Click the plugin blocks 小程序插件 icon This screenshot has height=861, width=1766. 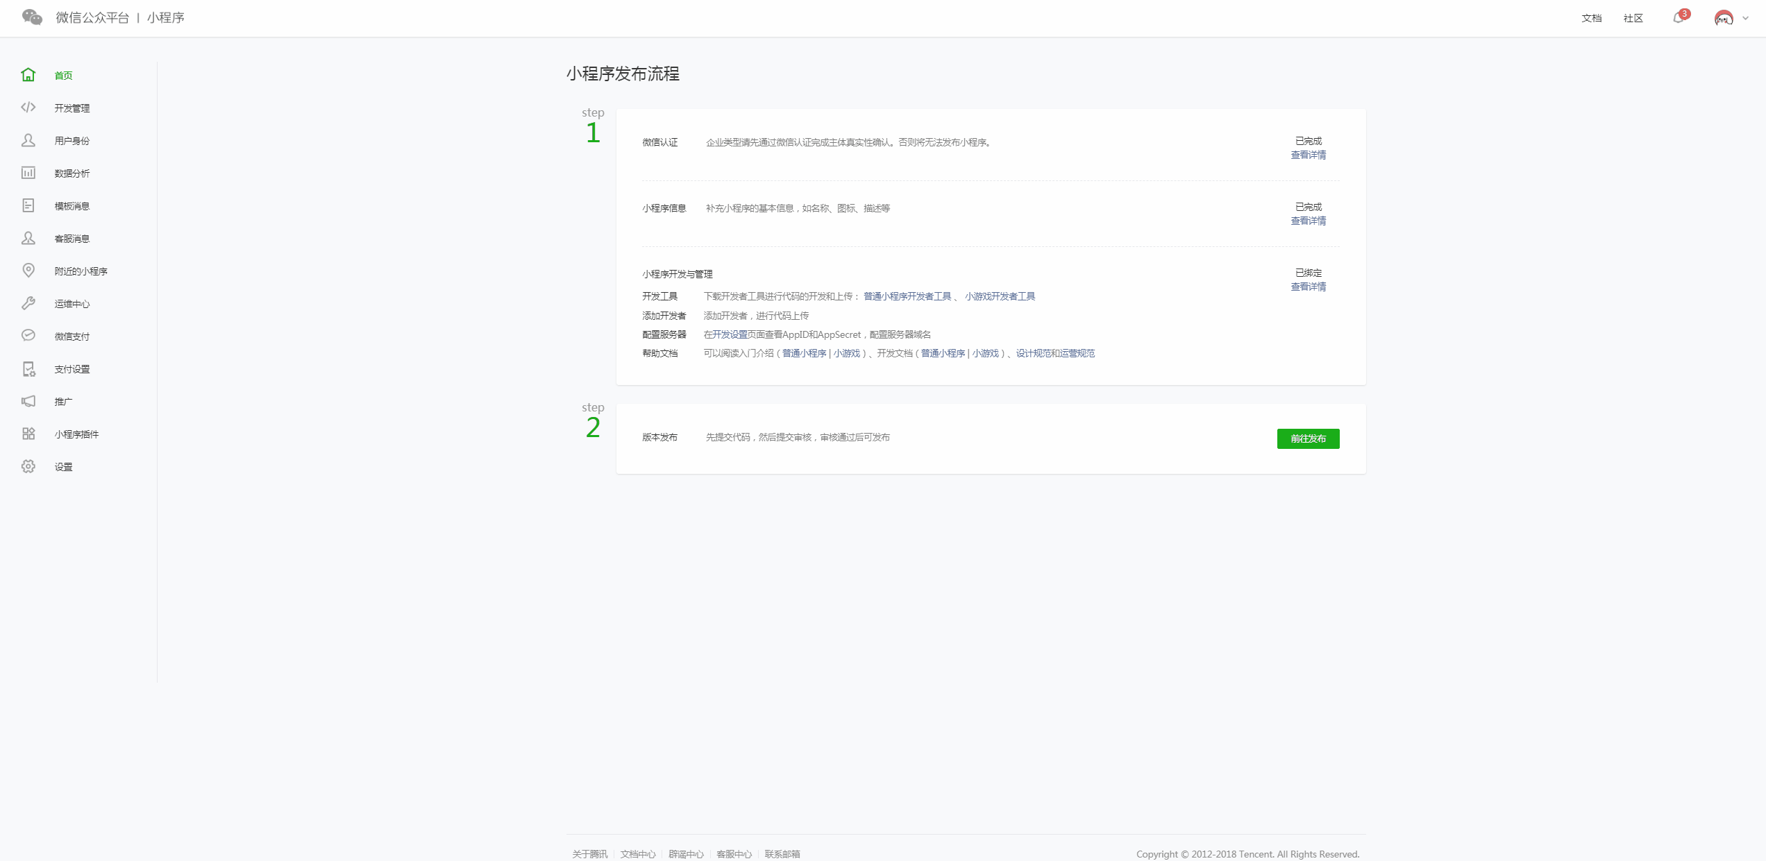pyautogui.click(x=28, y=434)
